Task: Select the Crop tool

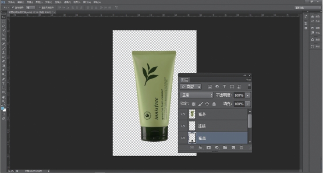Action: click(4, 35)
